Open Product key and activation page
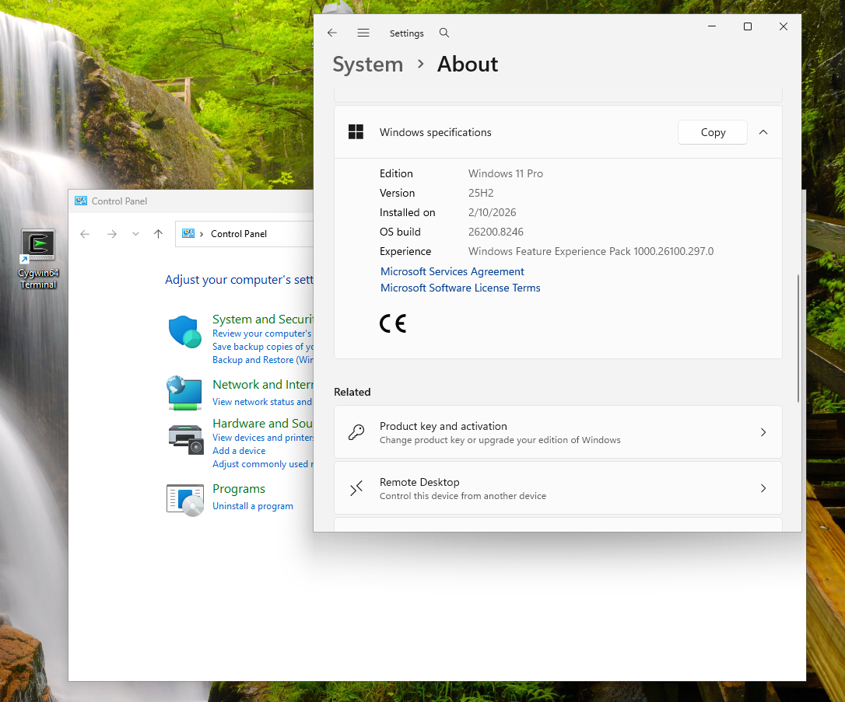 point(557,432)
